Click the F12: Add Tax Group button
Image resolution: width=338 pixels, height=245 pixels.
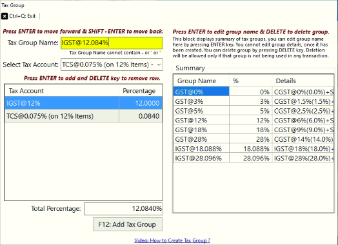pos(128,224)
